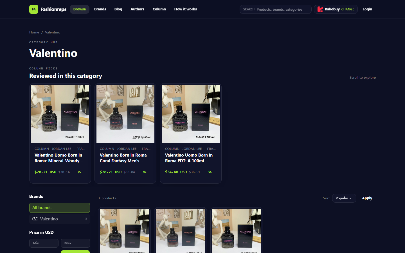405x253 pixels.
Task: Open first product thumbnail in results grid
Action: pyautogui.click(x=124, y=231)
